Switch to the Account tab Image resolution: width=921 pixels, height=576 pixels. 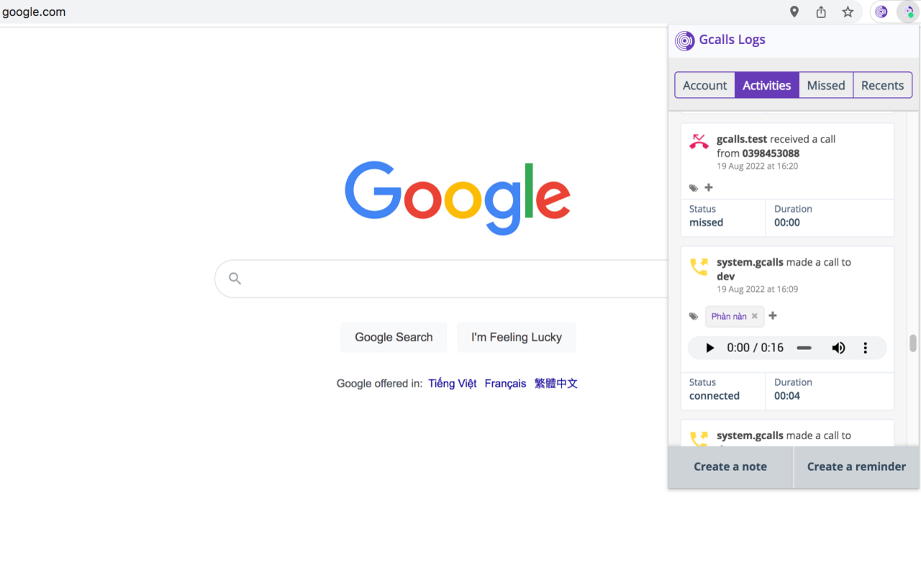(x=704, y=85)
